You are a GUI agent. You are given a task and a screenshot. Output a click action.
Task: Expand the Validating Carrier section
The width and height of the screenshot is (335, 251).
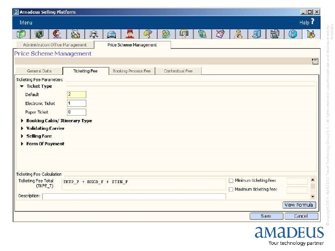point(22,128)
